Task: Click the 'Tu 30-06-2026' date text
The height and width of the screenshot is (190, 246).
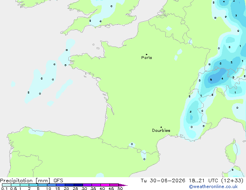Action: [x=163, y=181]
